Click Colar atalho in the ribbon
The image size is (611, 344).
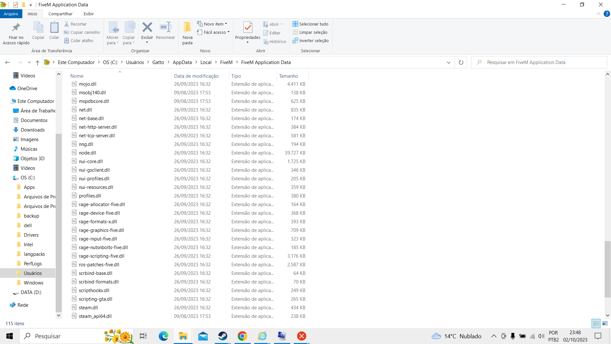coord(79,40)
